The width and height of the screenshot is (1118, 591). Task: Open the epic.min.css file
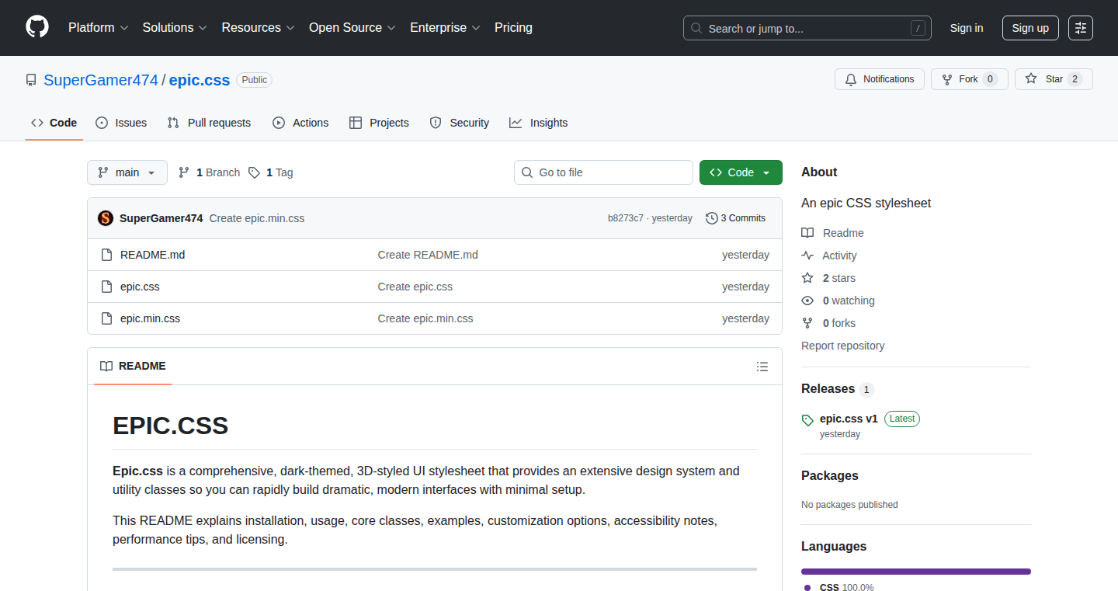150,318
